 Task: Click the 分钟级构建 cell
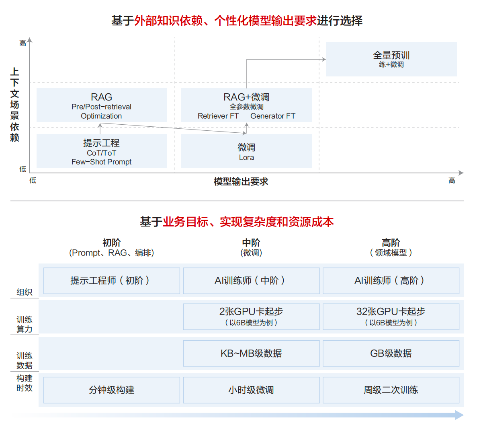(111, 390)
